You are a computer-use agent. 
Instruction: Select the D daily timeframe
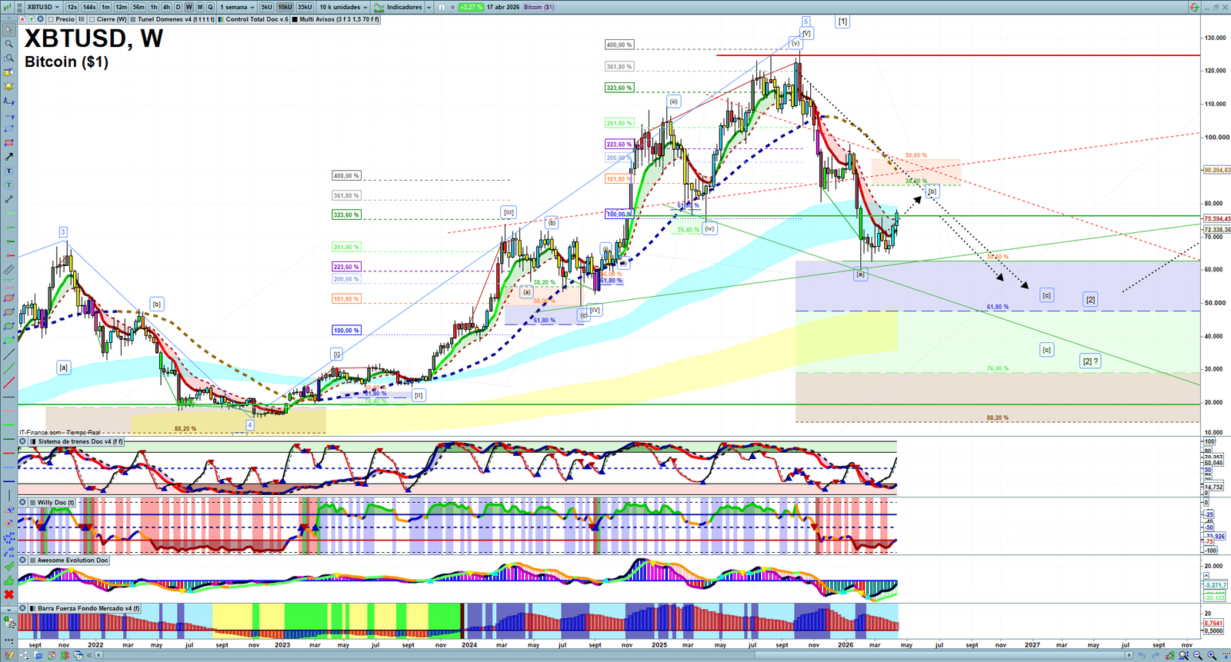point(178,7)
